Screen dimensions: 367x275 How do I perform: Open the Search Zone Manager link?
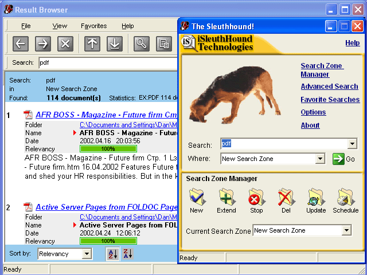point(322,70)
